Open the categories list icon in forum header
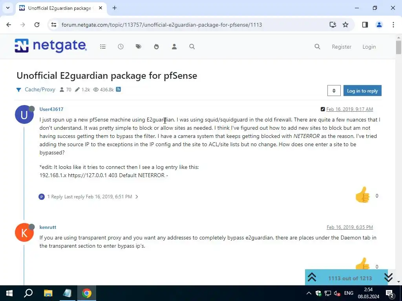The width and height of the screenshot is (402, 301). tap(103, 47)
